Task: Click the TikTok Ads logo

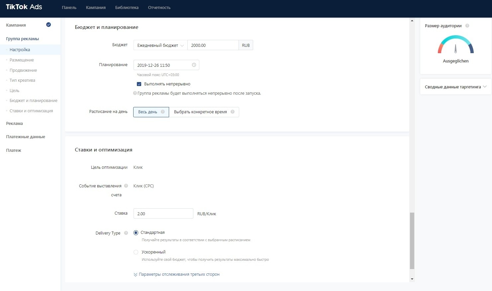Action: 24,7
